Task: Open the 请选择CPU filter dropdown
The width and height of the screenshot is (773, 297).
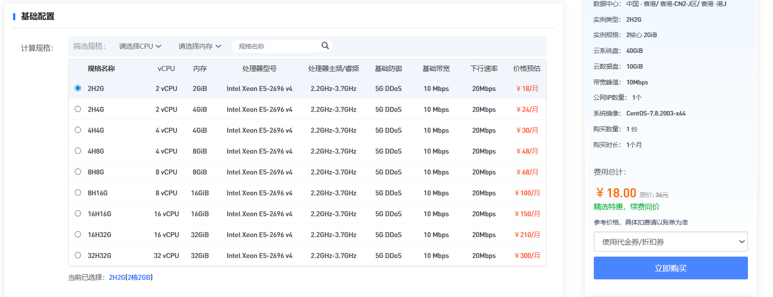Action: click(140, 46)
